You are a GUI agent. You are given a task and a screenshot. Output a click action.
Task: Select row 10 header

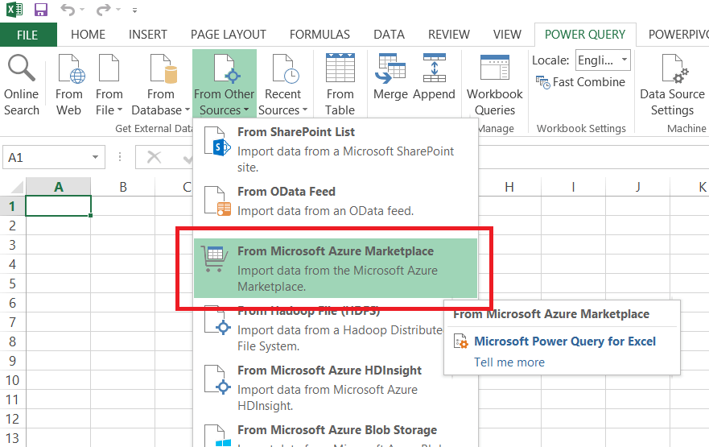13,380
